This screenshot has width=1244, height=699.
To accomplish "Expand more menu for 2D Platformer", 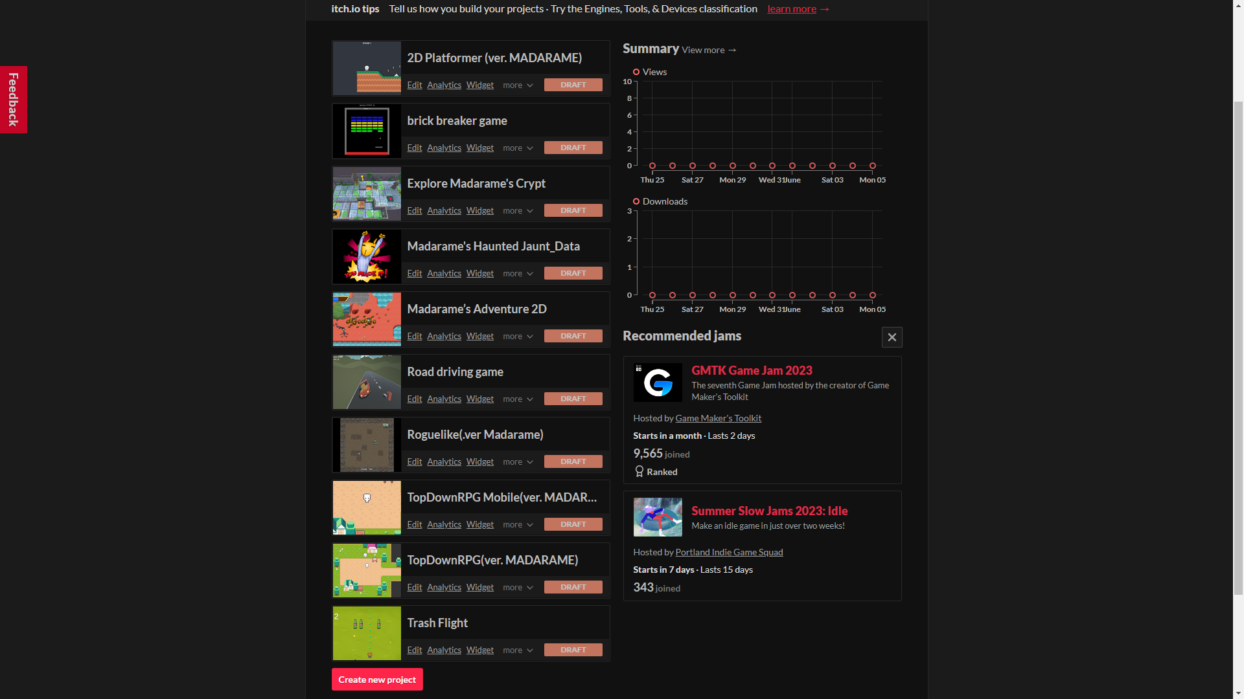I will point(518,85).
